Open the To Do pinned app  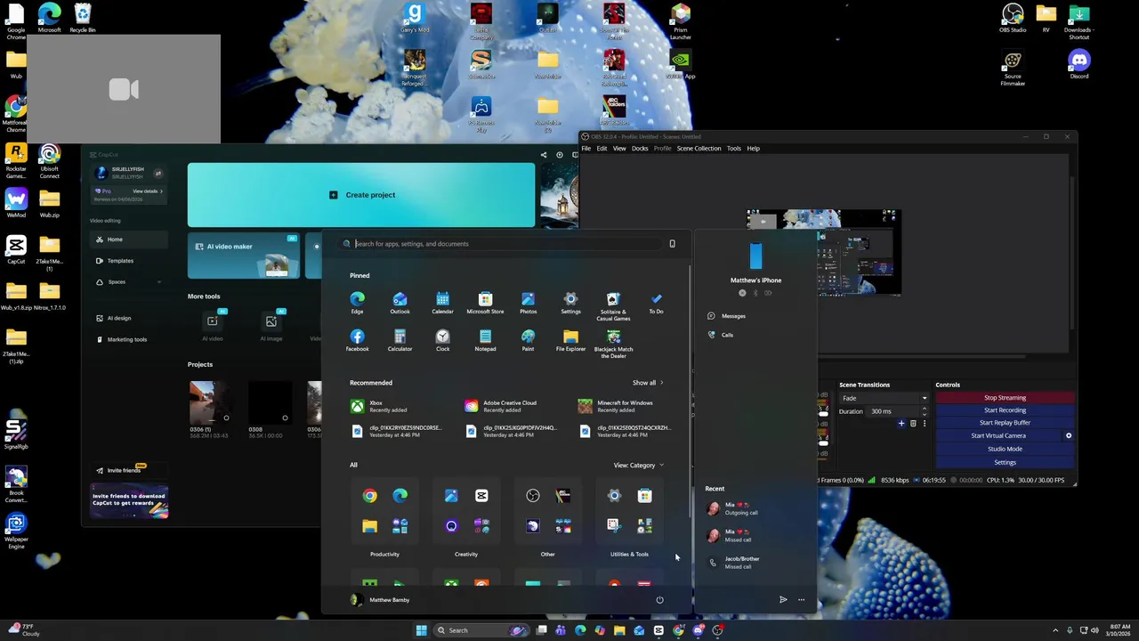tap(656, 303)
